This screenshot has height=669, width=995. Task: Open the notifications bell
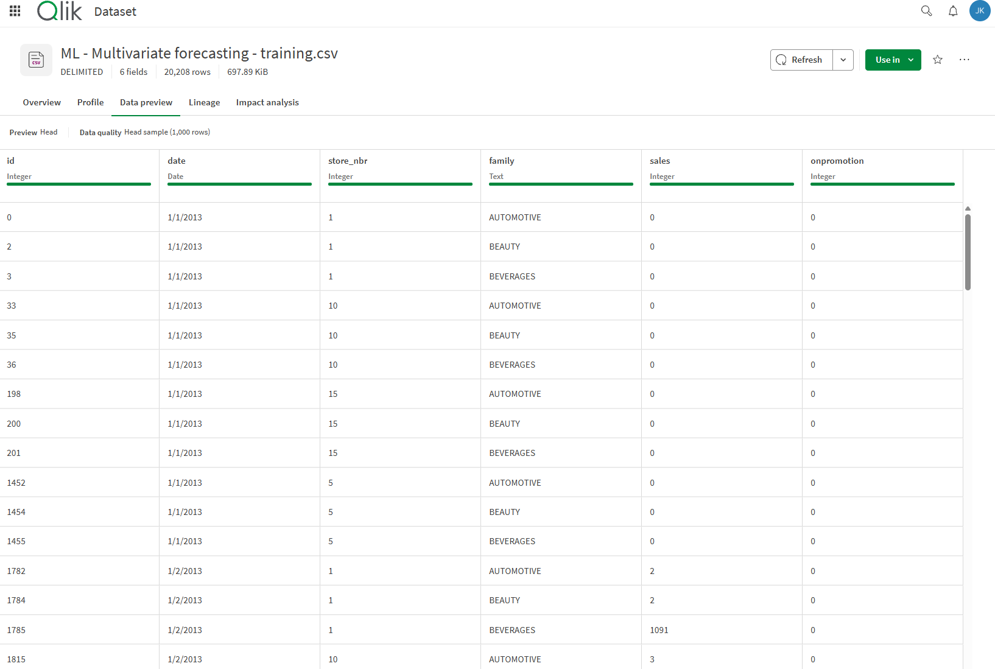click(x=953, y=11)
